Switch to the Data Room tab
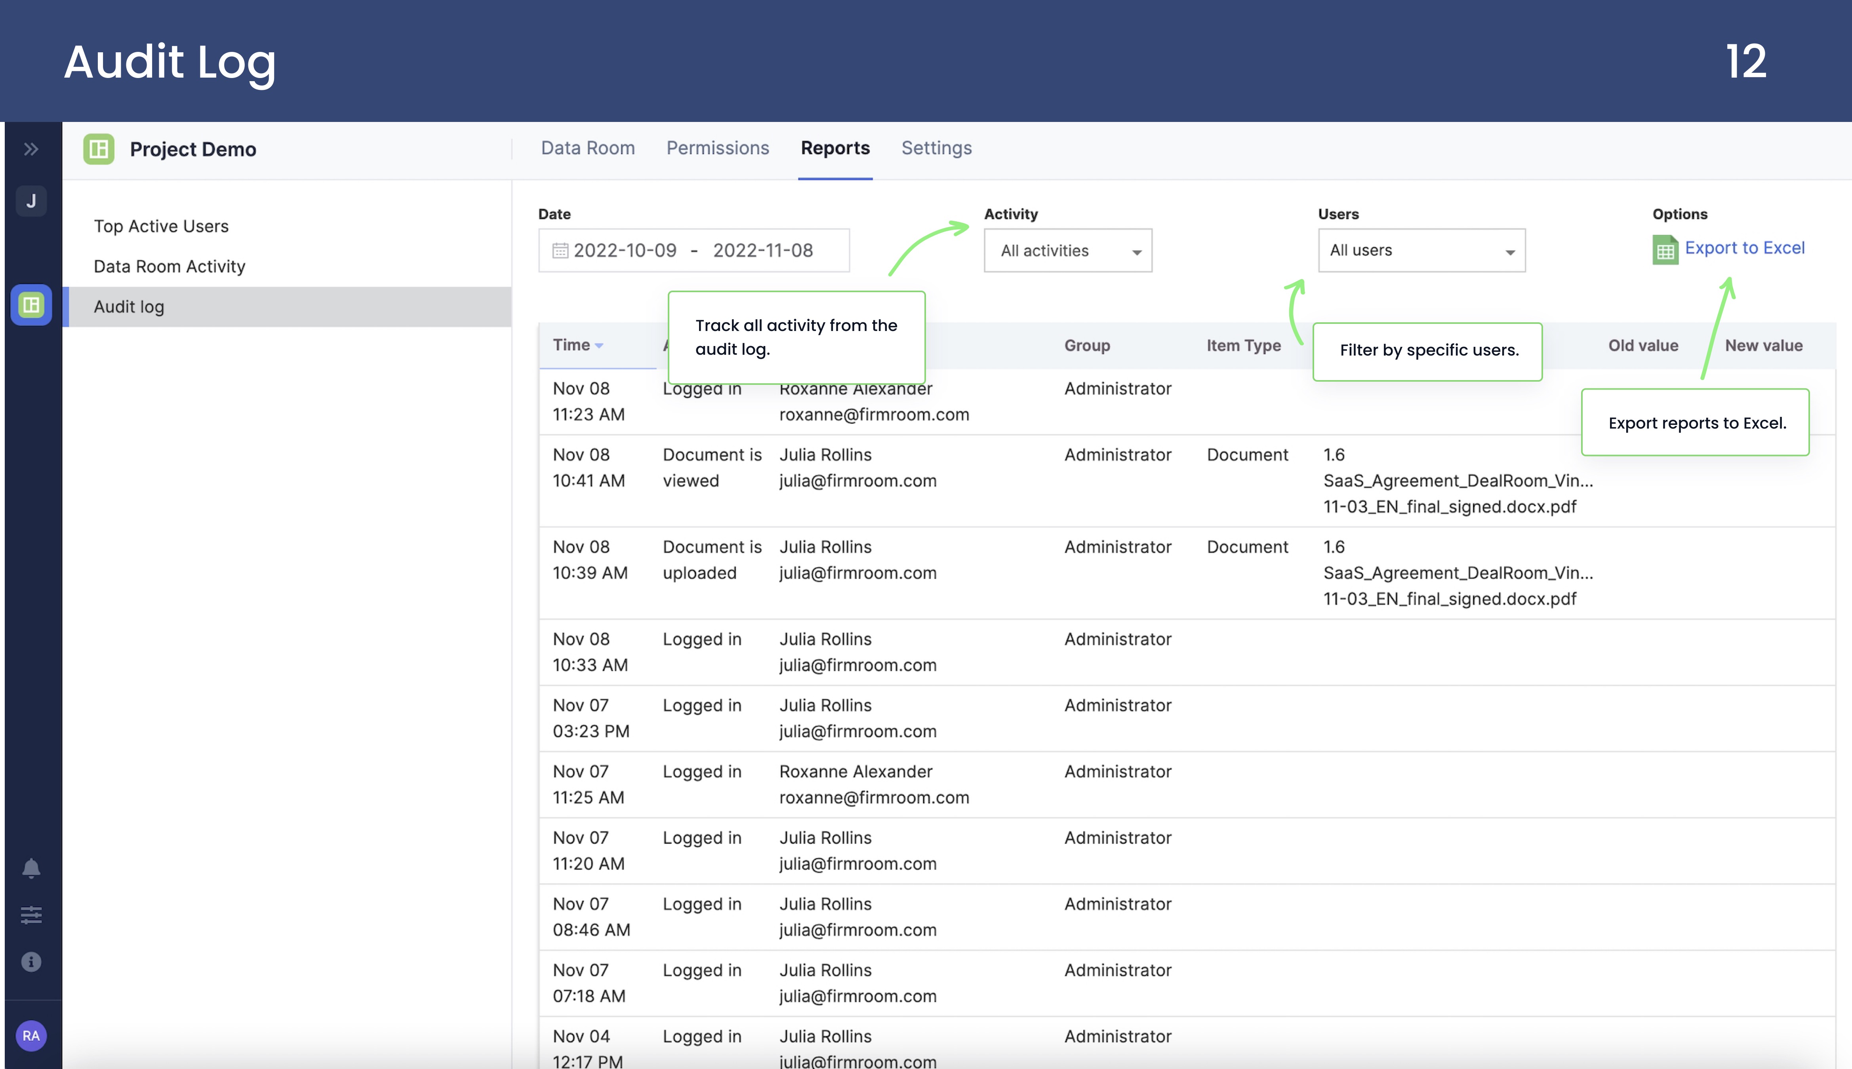The height and width of the screenshot is (1069, 1852). click(x=587, y=148)
